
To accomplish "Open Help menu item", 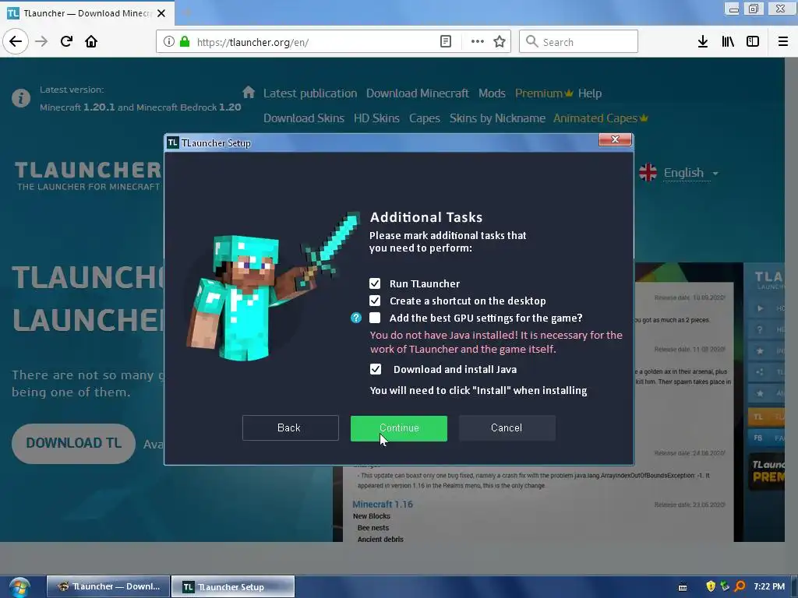I will coord(590,93).
